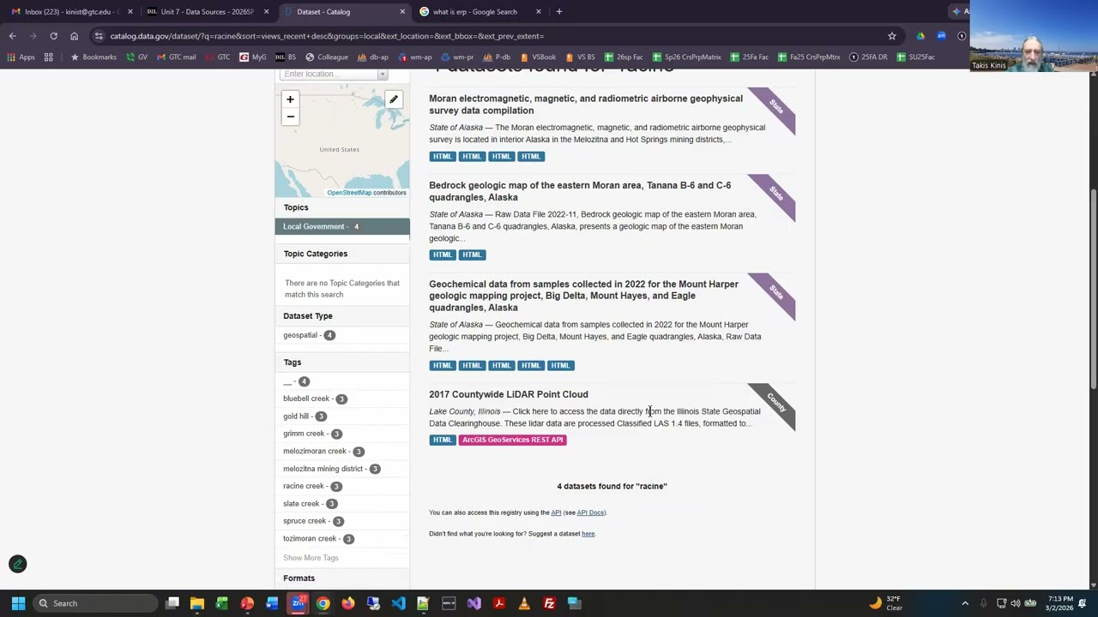Zoom out on the location map

coord(290,117)
